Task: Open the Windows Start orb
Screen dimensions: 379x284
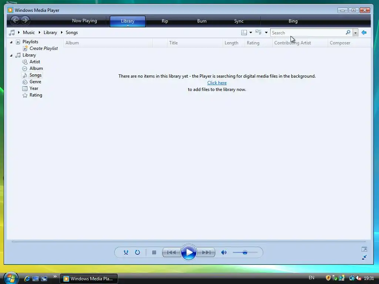Action: click(11, 278)
